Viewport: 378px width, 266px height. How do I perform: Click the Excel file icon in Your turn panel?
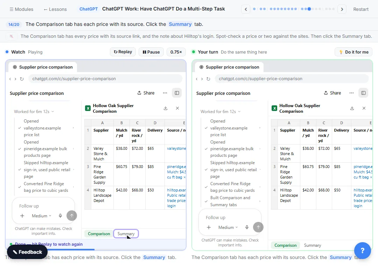click(x=274, y=108)
